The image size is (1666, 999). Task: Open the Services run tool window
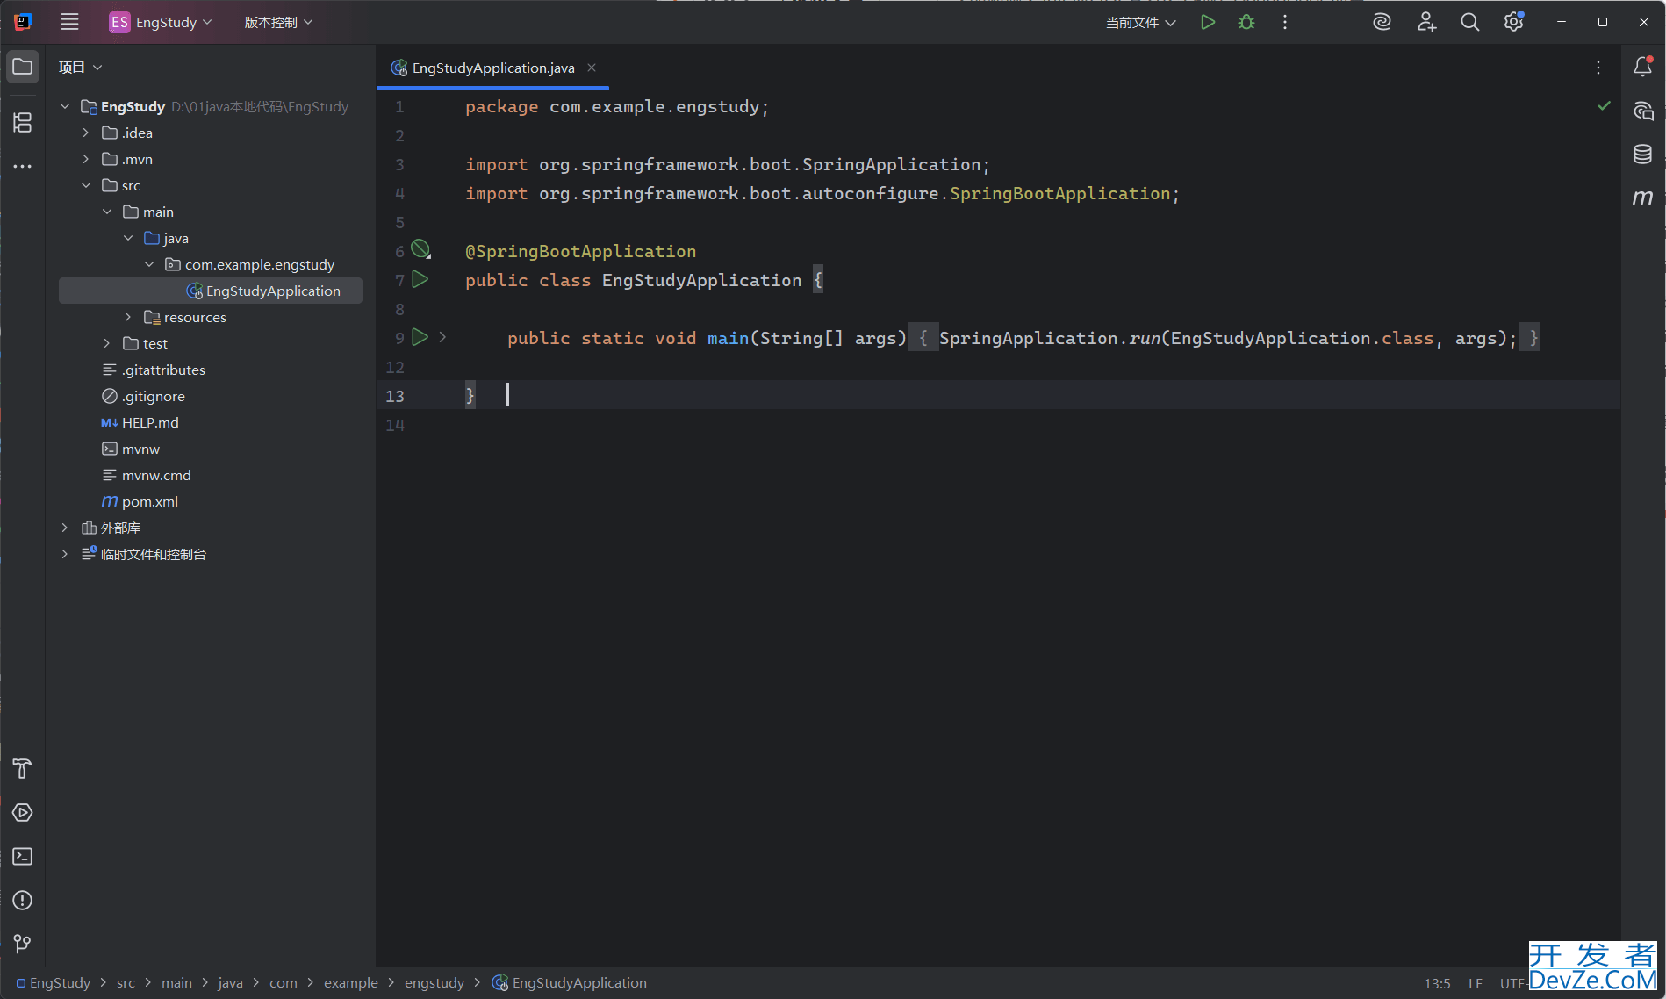[23, 813]
